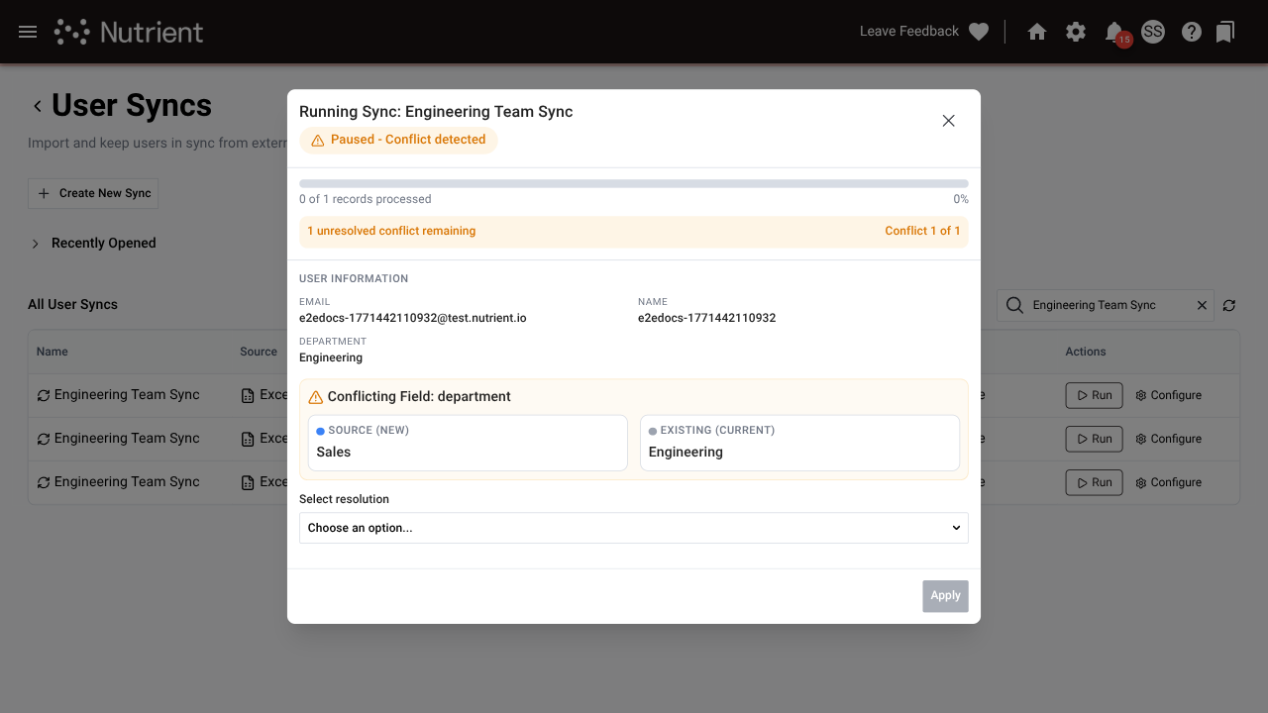Click the Leave Feedback menu item
This screenshot has height=713, width=1268.
(x=908, y=31)
